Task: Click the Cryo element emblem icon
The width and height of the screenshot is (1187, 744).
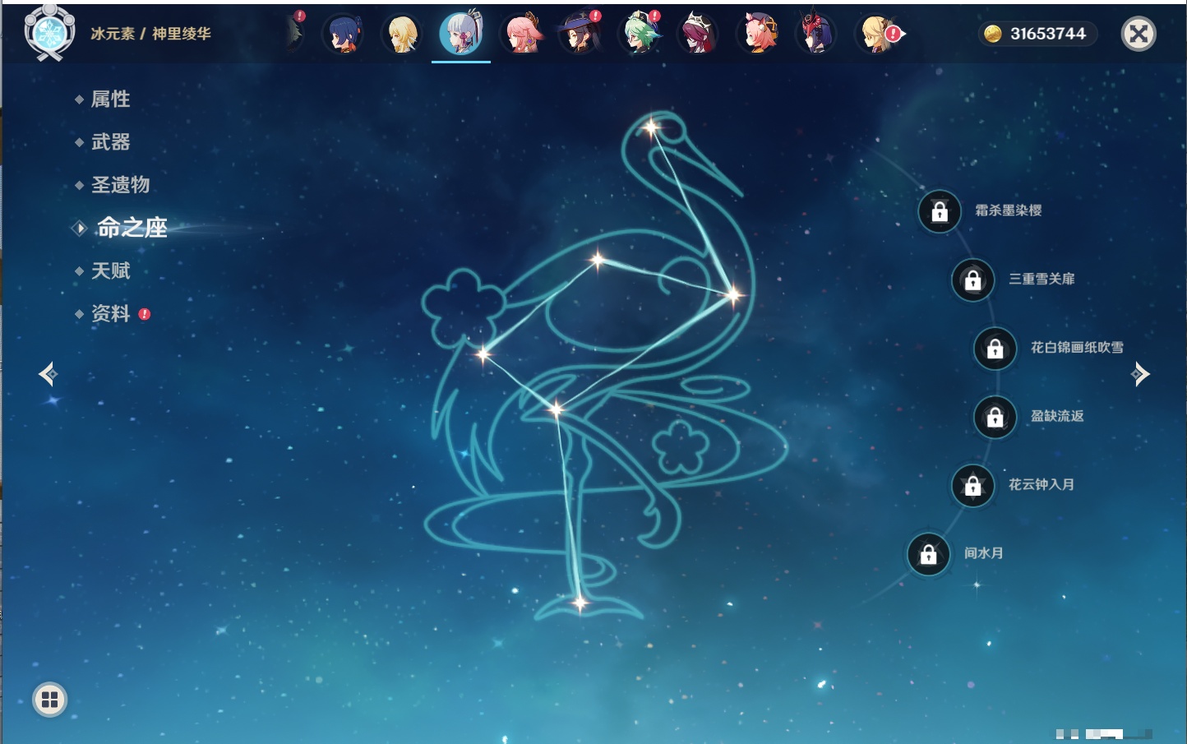Action: [49, 33]
